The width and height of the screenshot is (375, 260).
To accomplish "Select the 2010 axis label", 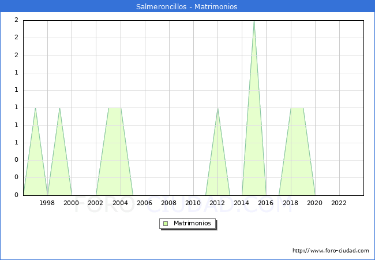I will [x=193, y=203].
